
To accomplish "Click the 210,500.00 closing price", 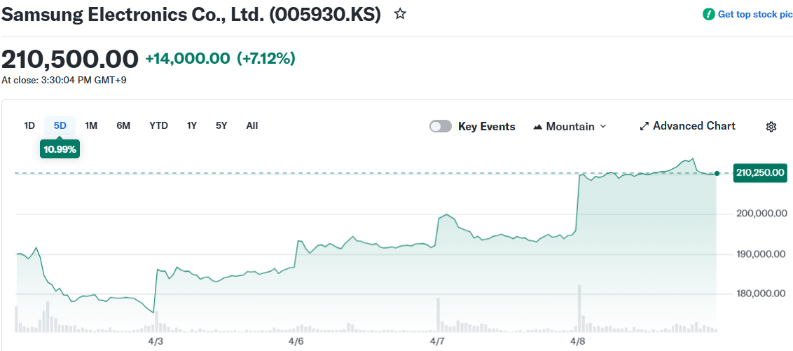I will point(70,59).
